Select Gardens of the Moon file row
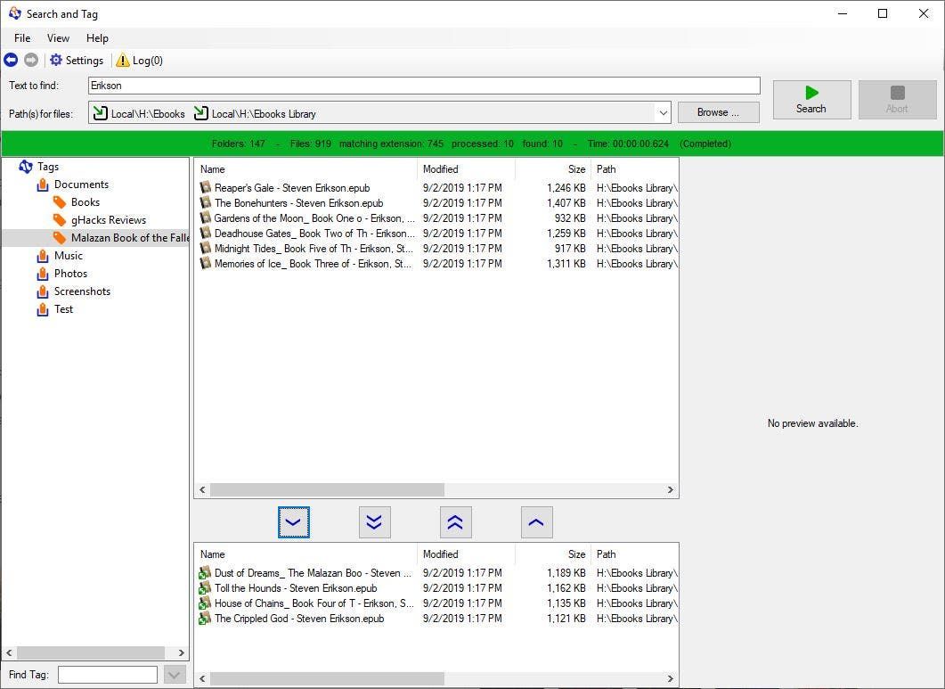This screenshot has width=945, height=689. tap(438, 218)
